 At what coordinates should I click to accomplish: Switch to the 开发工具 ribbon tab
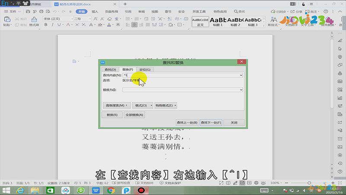199,12
